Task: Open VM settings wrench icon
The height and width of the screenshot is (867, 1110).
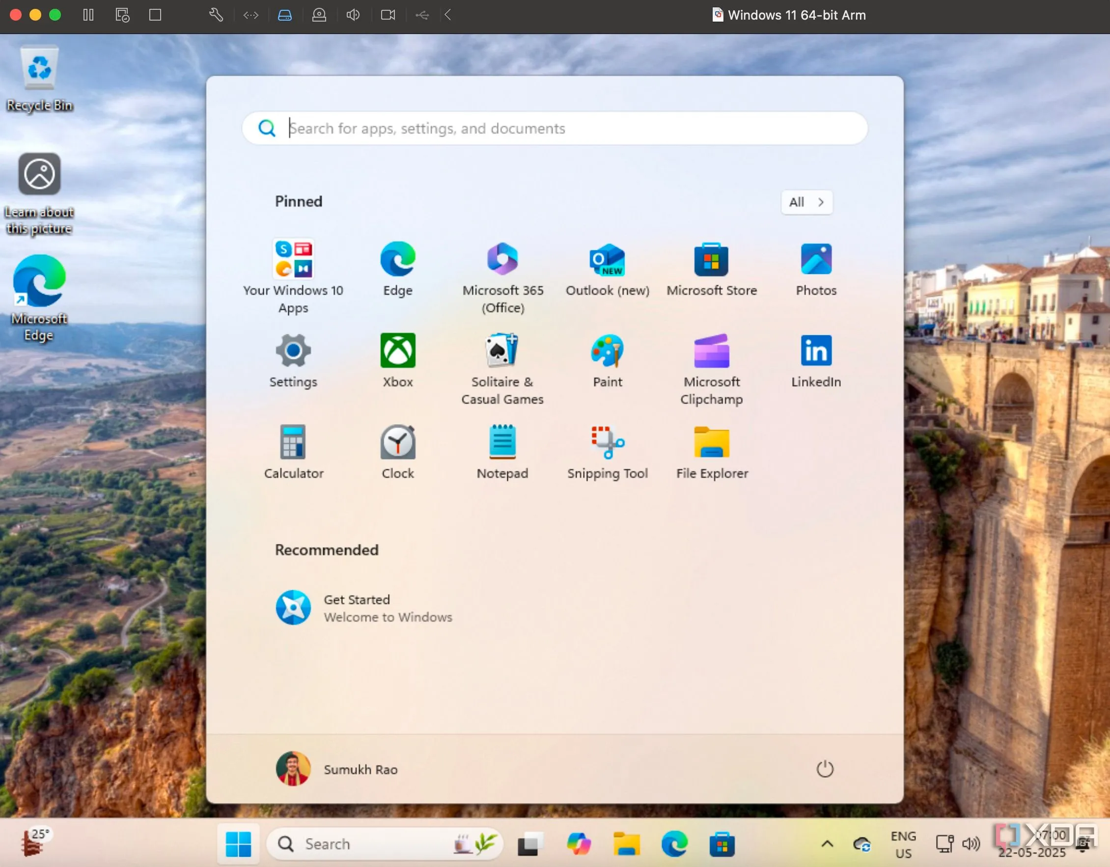Action: point(216,15)
